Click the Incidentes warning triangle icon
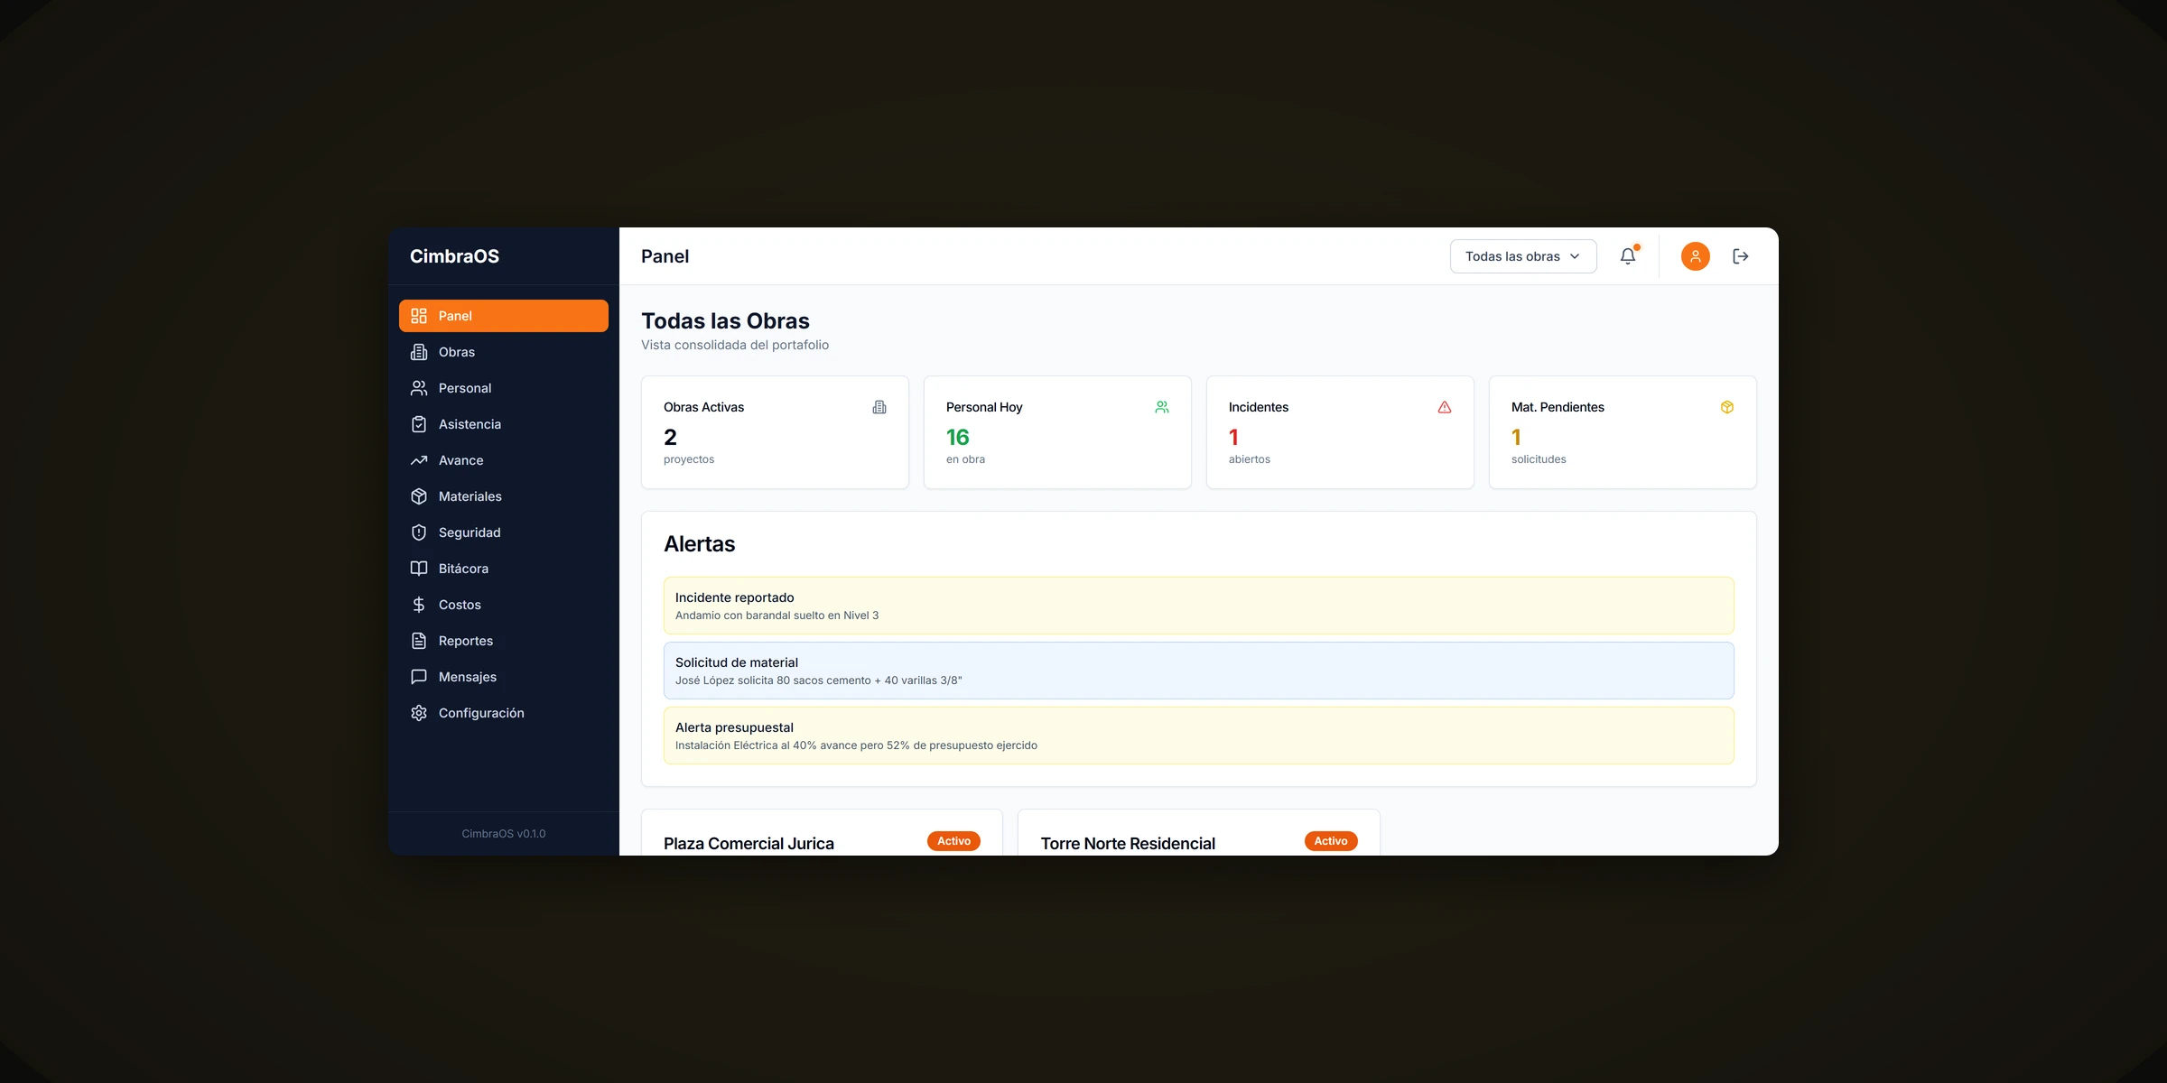 coord(1445,407)
